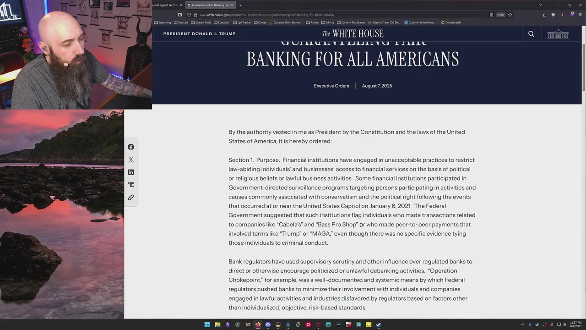The image size is (586, 330).
Task: Open Discord from the taskbar
Action: coord(268,324)
